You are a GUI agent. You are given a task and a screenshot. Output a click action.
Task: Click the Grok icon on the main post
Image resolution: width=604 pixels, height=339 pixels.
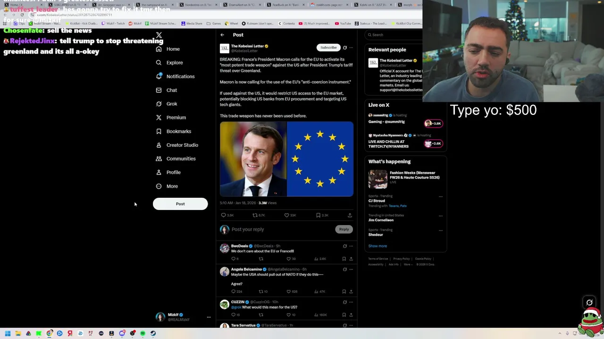pyautogui.click(x=345, y=48)
